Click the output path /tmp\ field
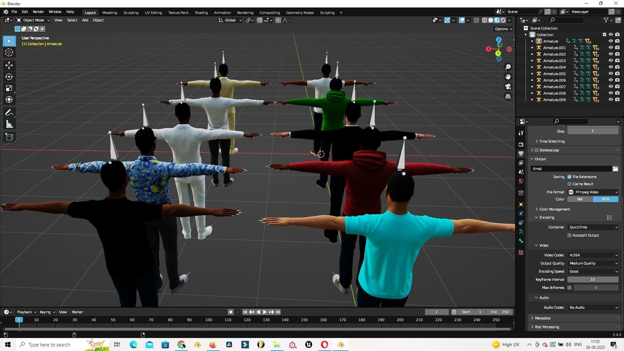Screen dimensions: 624x351 coord(571,169)
